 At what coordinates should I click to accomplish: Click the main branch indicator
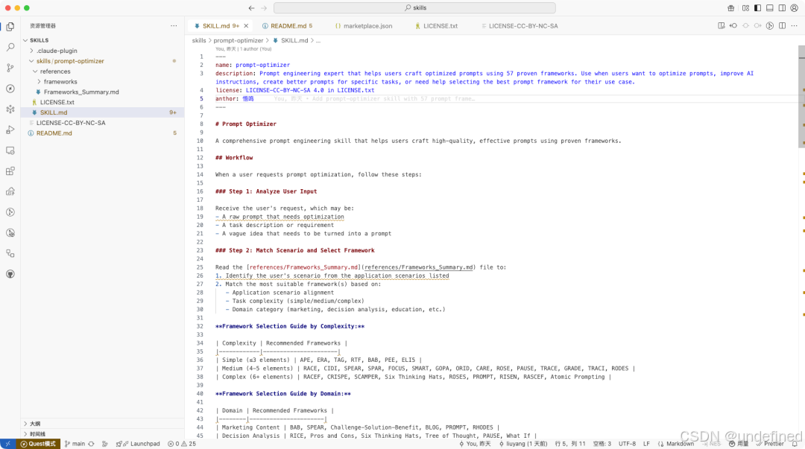[x=75, y=444]
